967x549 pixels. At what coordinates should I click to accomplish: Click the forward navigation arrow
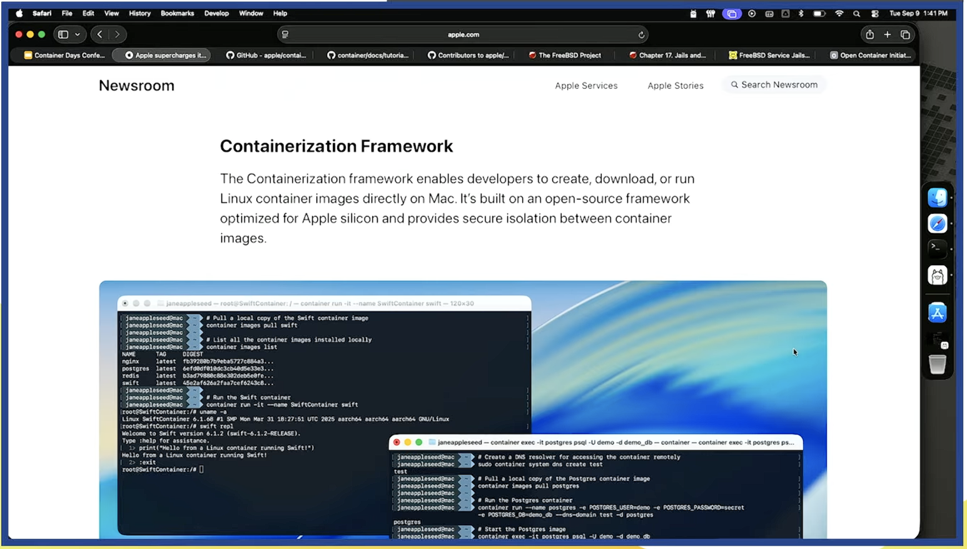(117, 34)
